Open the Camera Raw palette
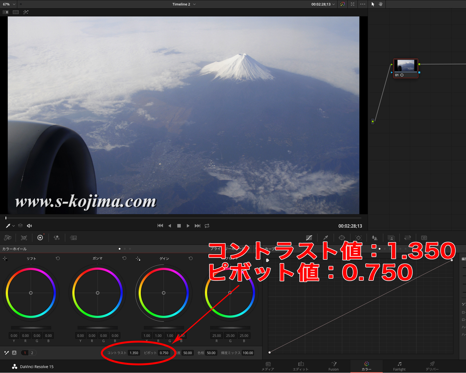This screenshot has width=466, height=373. tap(8, 238)
